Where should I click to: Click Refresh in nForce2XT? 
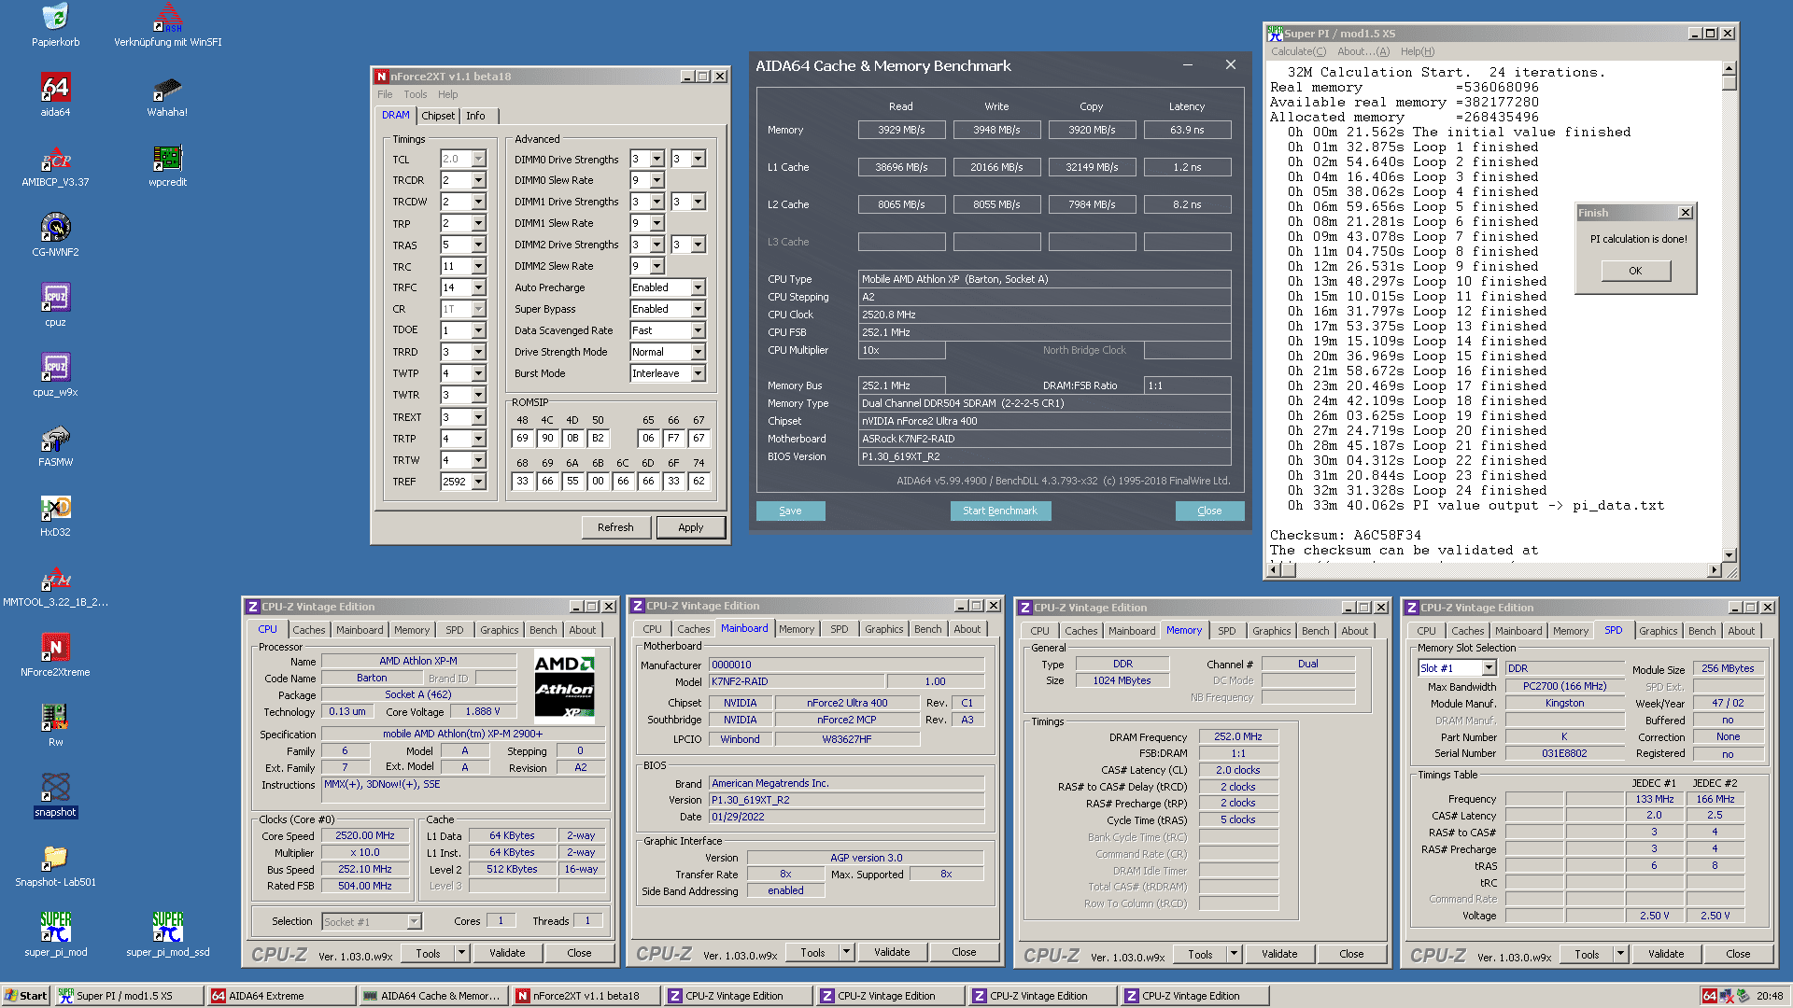tap(614, 527)
